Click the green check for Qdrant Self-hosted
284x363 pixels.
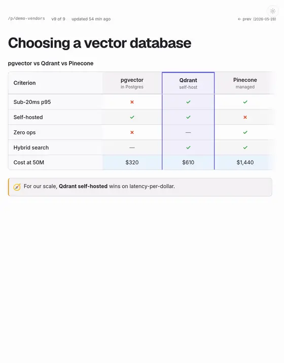[188, 117]
